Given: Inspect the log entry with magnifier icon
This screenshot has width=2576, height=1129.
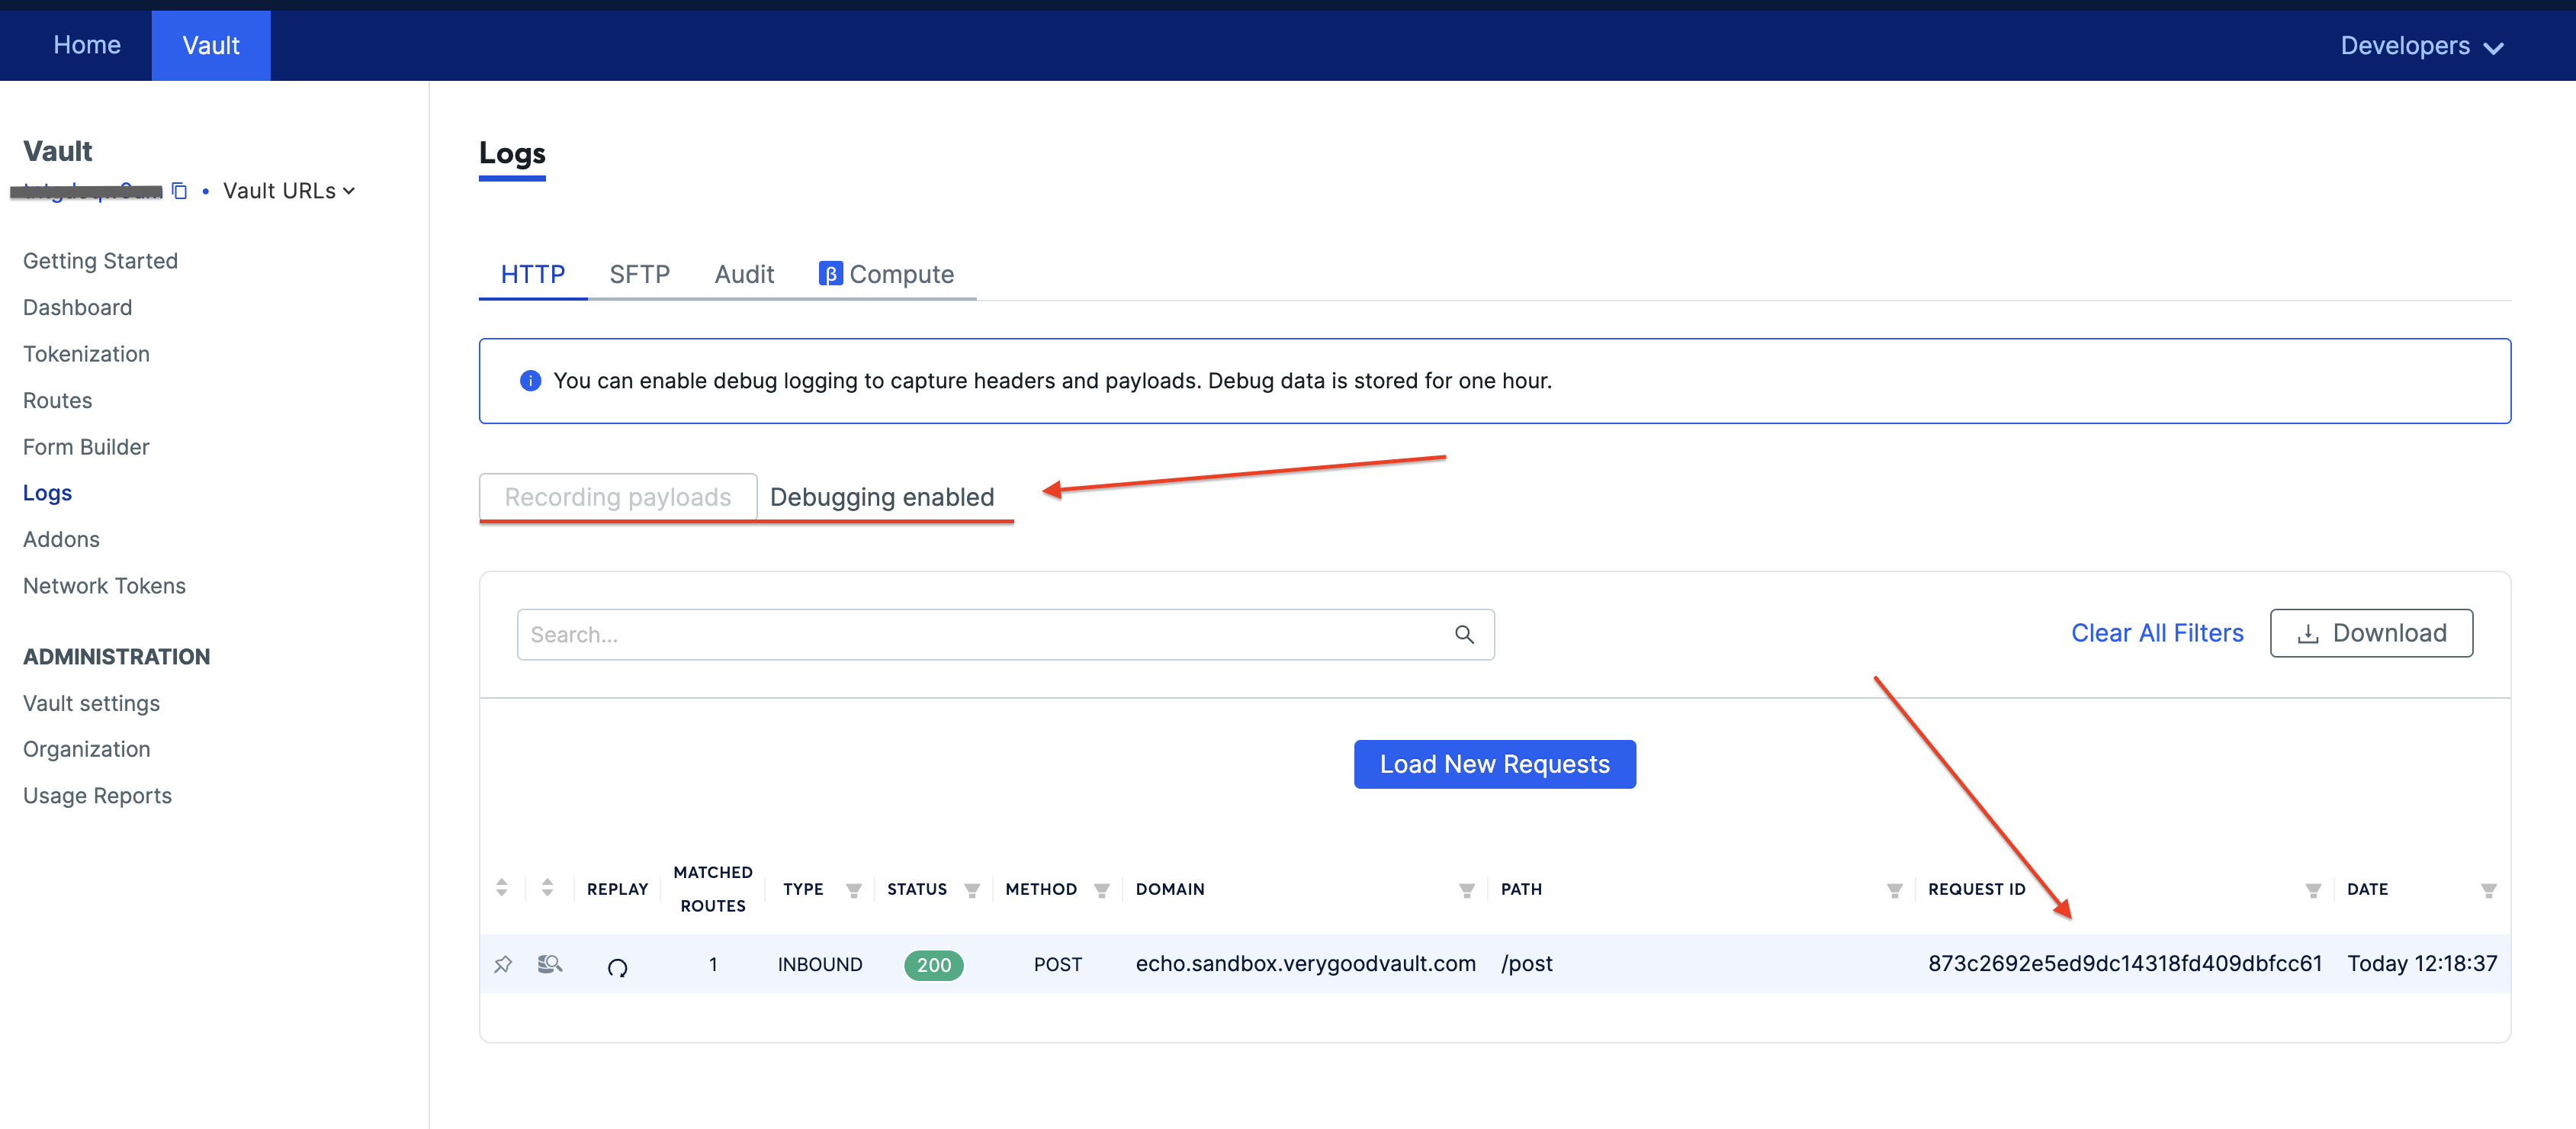Looking at the screenshot, I should click(549, 964).
